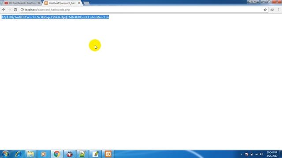This screenshot has width=282, height=158.
Task: Close the localhost/password_hash tab
Action: (x=79, y=3)
